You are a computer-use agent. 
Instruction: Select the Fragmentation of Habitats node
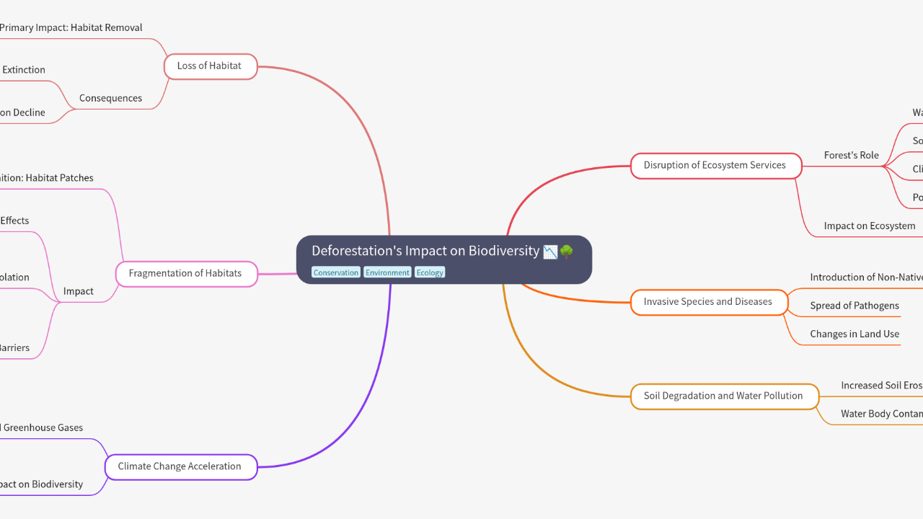point(187,274)
